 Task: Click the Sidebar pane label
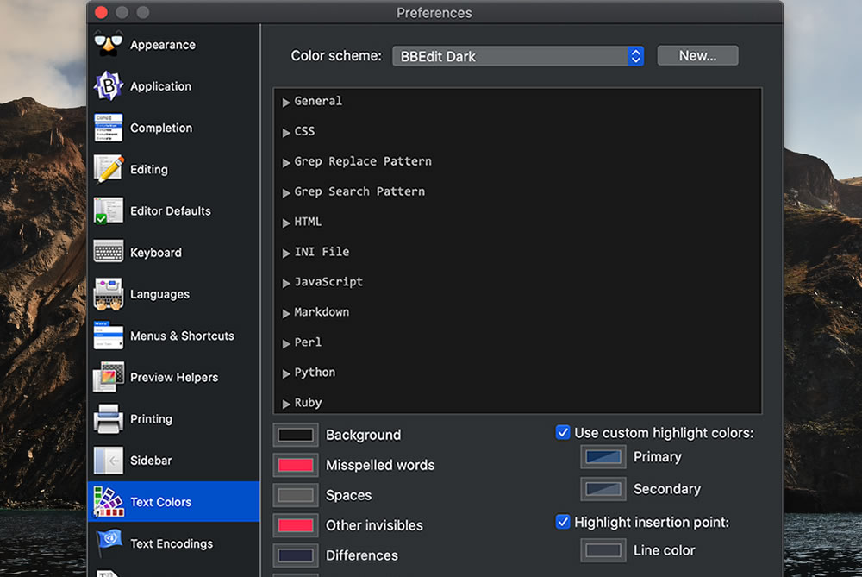151,461
